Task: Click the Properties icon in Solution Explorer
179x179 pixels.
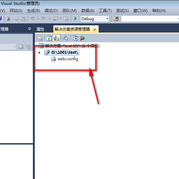Action: [x=40, y=38]
